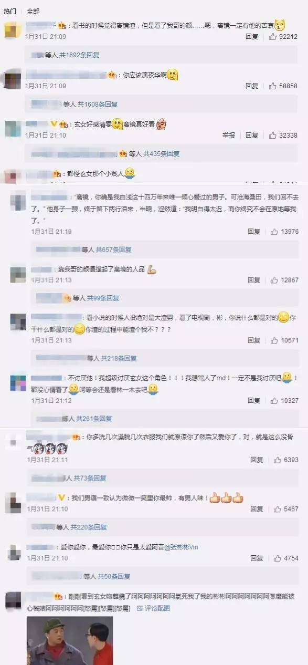
Task: Click the like icon beside 10571
Action: pyautogui.click(x=274, y=340)
